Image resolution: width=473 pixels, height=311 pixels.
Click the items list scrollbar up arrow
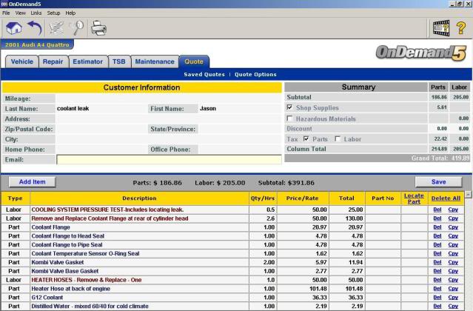(x=469, y=195)
